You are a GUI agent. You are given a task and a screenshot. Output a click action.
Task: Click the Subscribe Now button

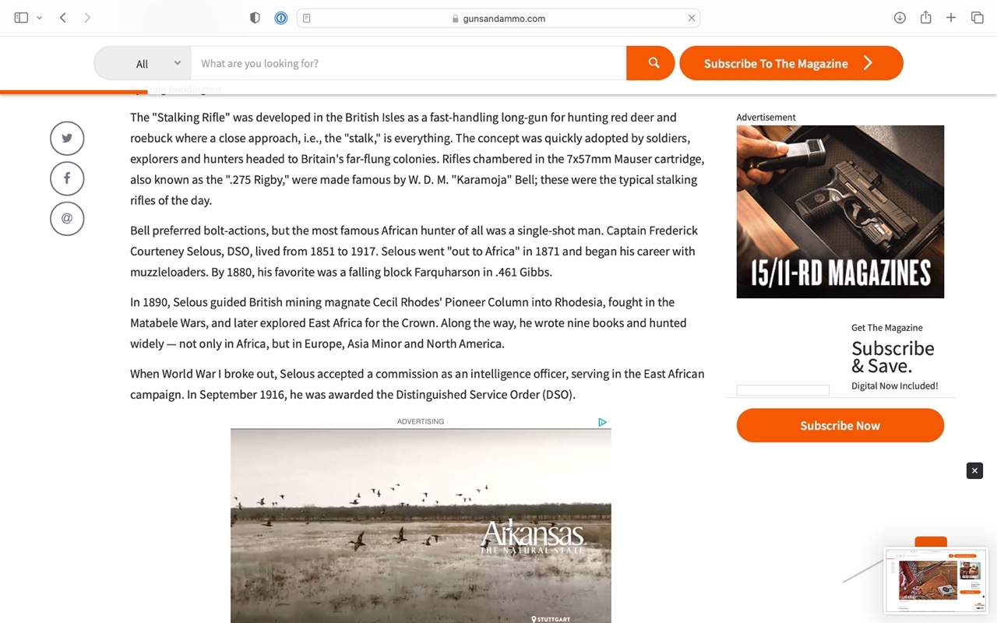tap(840, 425)
